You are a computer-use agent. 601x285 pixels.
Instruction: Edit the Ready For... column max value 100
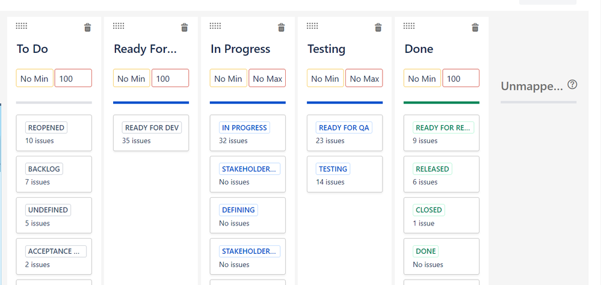coord(170,78)
